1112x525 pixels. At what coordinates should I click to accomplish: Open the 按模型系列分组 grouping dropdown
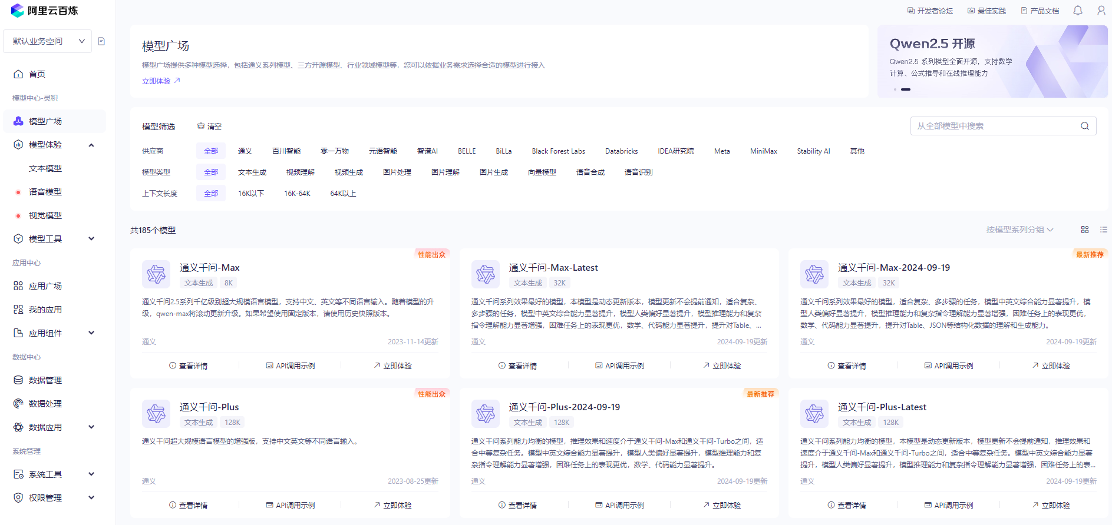[1019, 230]
